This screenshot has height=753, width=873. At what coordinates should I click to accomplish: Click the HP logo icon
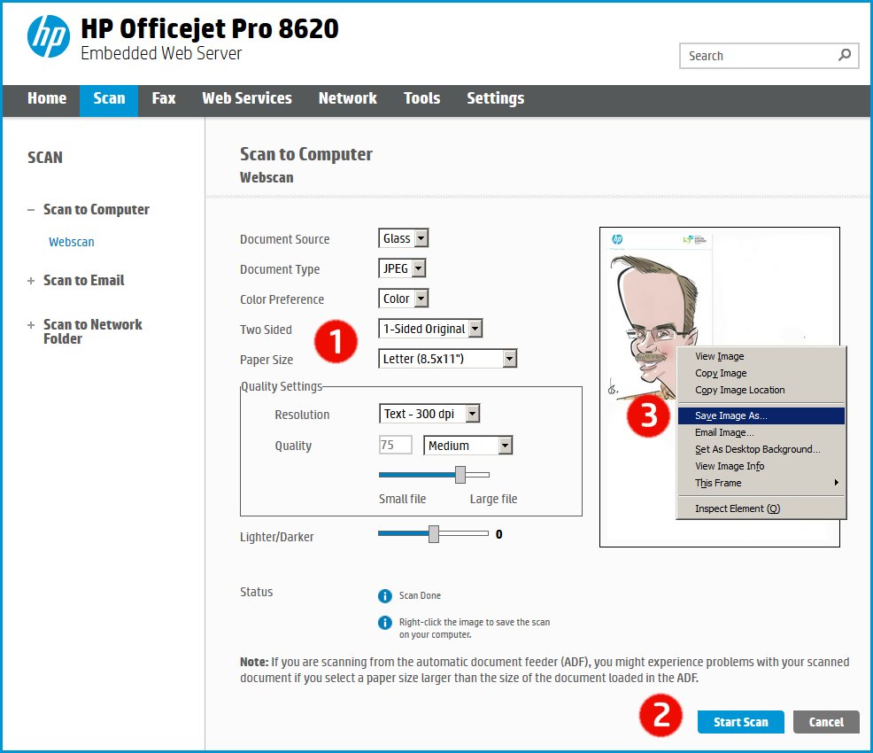pyautogui.click(x=48, y=36)
